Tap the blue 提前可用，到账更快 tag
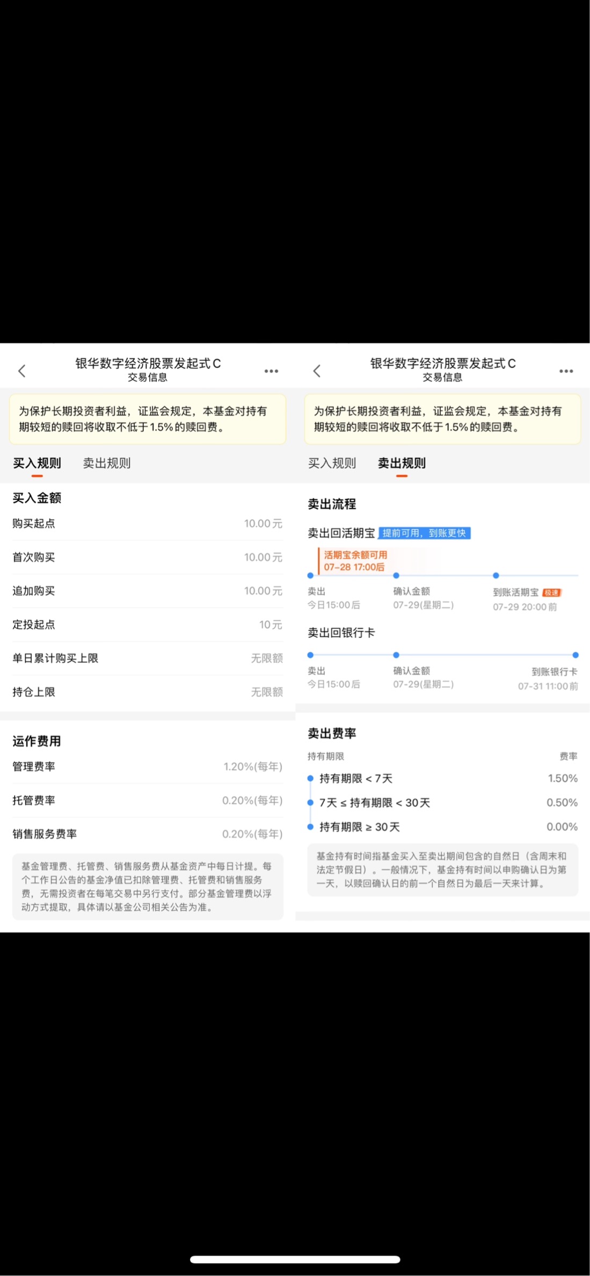Viewport: 590px width, 1276px height. [424, 533]
